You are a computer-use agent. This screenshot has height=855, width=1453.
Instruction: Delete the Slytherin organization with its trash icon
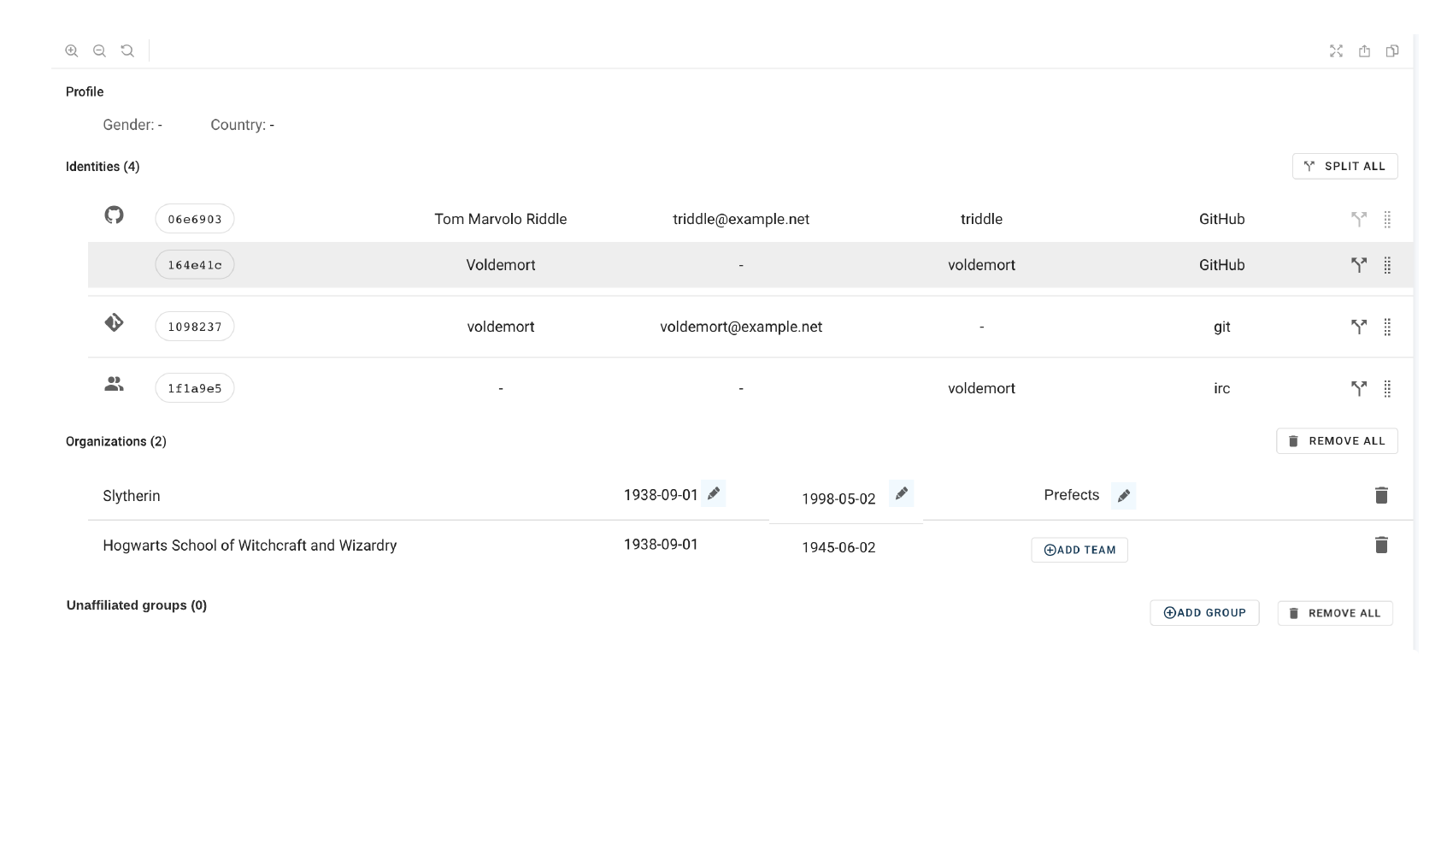coord(1382,494)
